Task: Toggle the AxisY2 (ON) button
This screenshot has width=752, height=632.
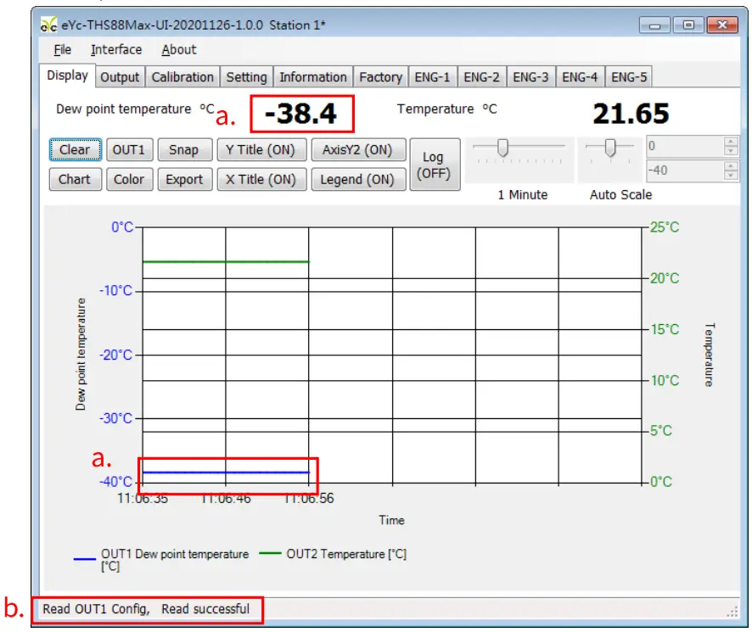Action: pyautogui.click(x=357, y=150)
